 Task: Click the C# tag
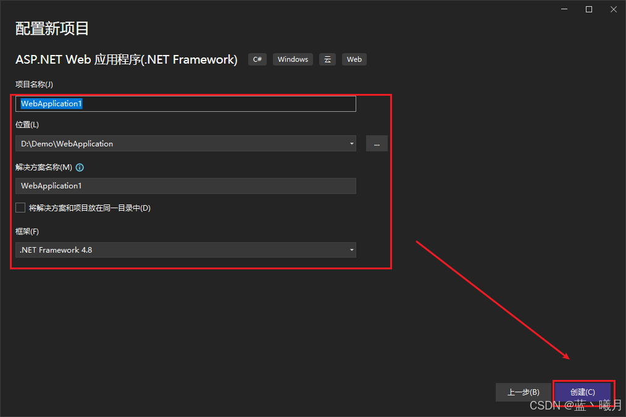[257, 59]
